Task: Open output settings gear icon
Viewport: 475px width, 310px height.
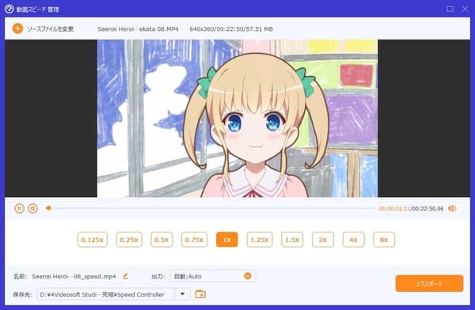Action: click(x=248, y=276)
